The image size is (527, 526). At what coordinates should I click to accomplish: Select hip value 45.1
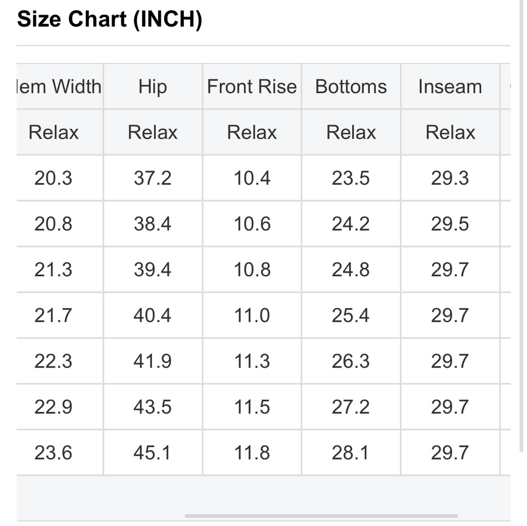tap(152, 452)
